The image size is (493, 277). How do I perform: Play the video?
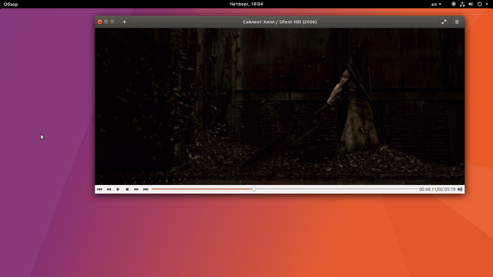coord(118,189)
